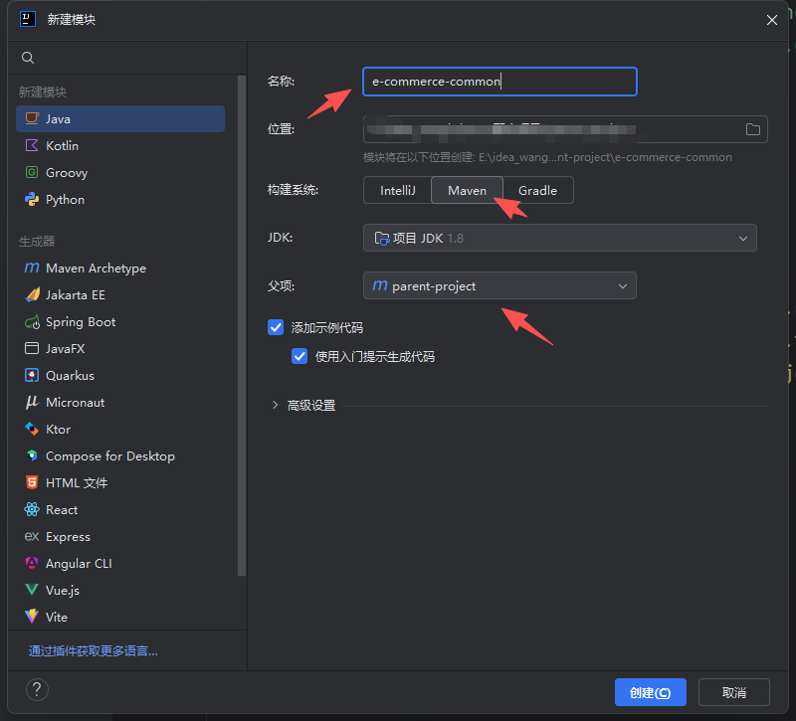Select React label in list
The height and width of the screenshot is (721, 796).
(x=62, y=510)
